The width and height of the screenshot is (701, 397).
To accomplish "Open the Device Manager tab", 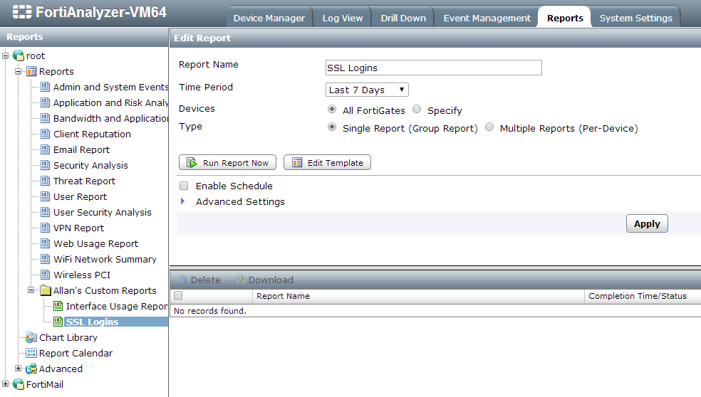I will coord(269,18).
